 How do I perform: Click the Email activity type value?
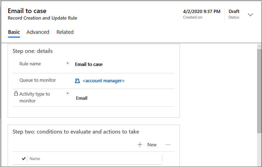[x=82, y=98]
